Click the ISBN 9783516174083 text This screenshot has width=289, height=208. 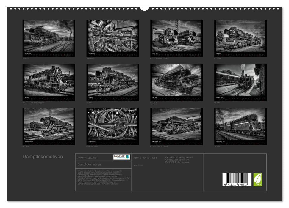pyautogui.click(x=145, y=157)
